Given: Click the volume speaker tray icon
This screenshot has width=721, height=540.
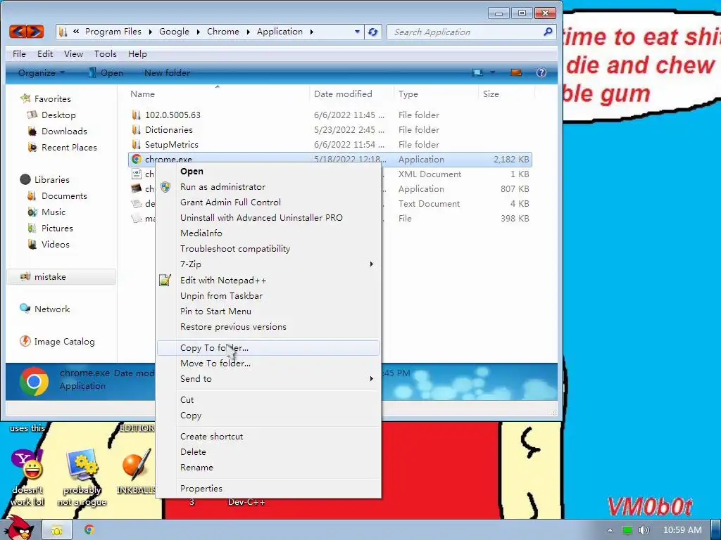Looking at the screenshot, I should point(644,530).
